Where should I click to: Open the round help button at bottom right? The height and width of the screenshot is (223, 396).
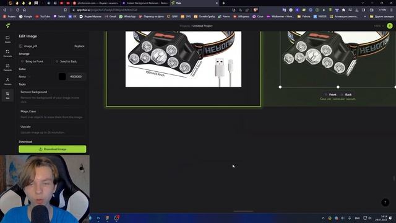[385, 203]
